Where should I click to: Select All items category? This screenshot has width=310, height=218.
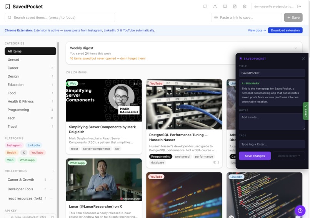click(x=30, y=51)
